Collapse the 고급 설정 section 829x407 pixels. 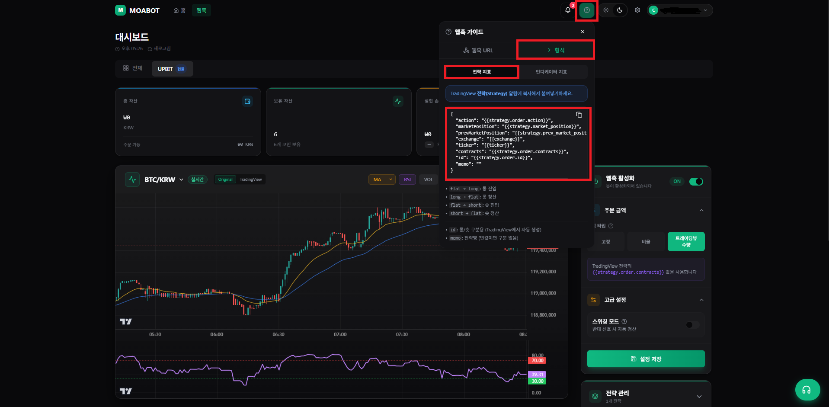(x=701, y=300)
